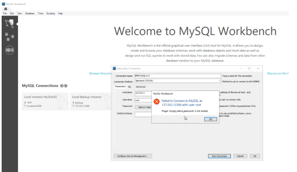The height and width of the screenshot is (172, 297).
Task: Open the Models sidebar view
Action: point(9,37)
